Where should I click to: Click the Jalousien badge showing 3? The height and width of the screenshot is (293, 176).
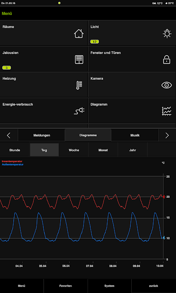pyautogui.click(x=6, y=67)
